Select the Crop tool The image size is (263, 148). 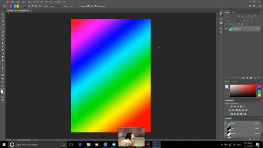click(2, 28)
